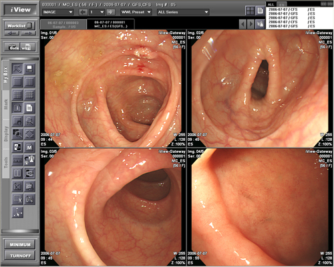Viewport: 334px width, 267px height.
Task: Click the Gate way button
Action: [x=19, y=47]
